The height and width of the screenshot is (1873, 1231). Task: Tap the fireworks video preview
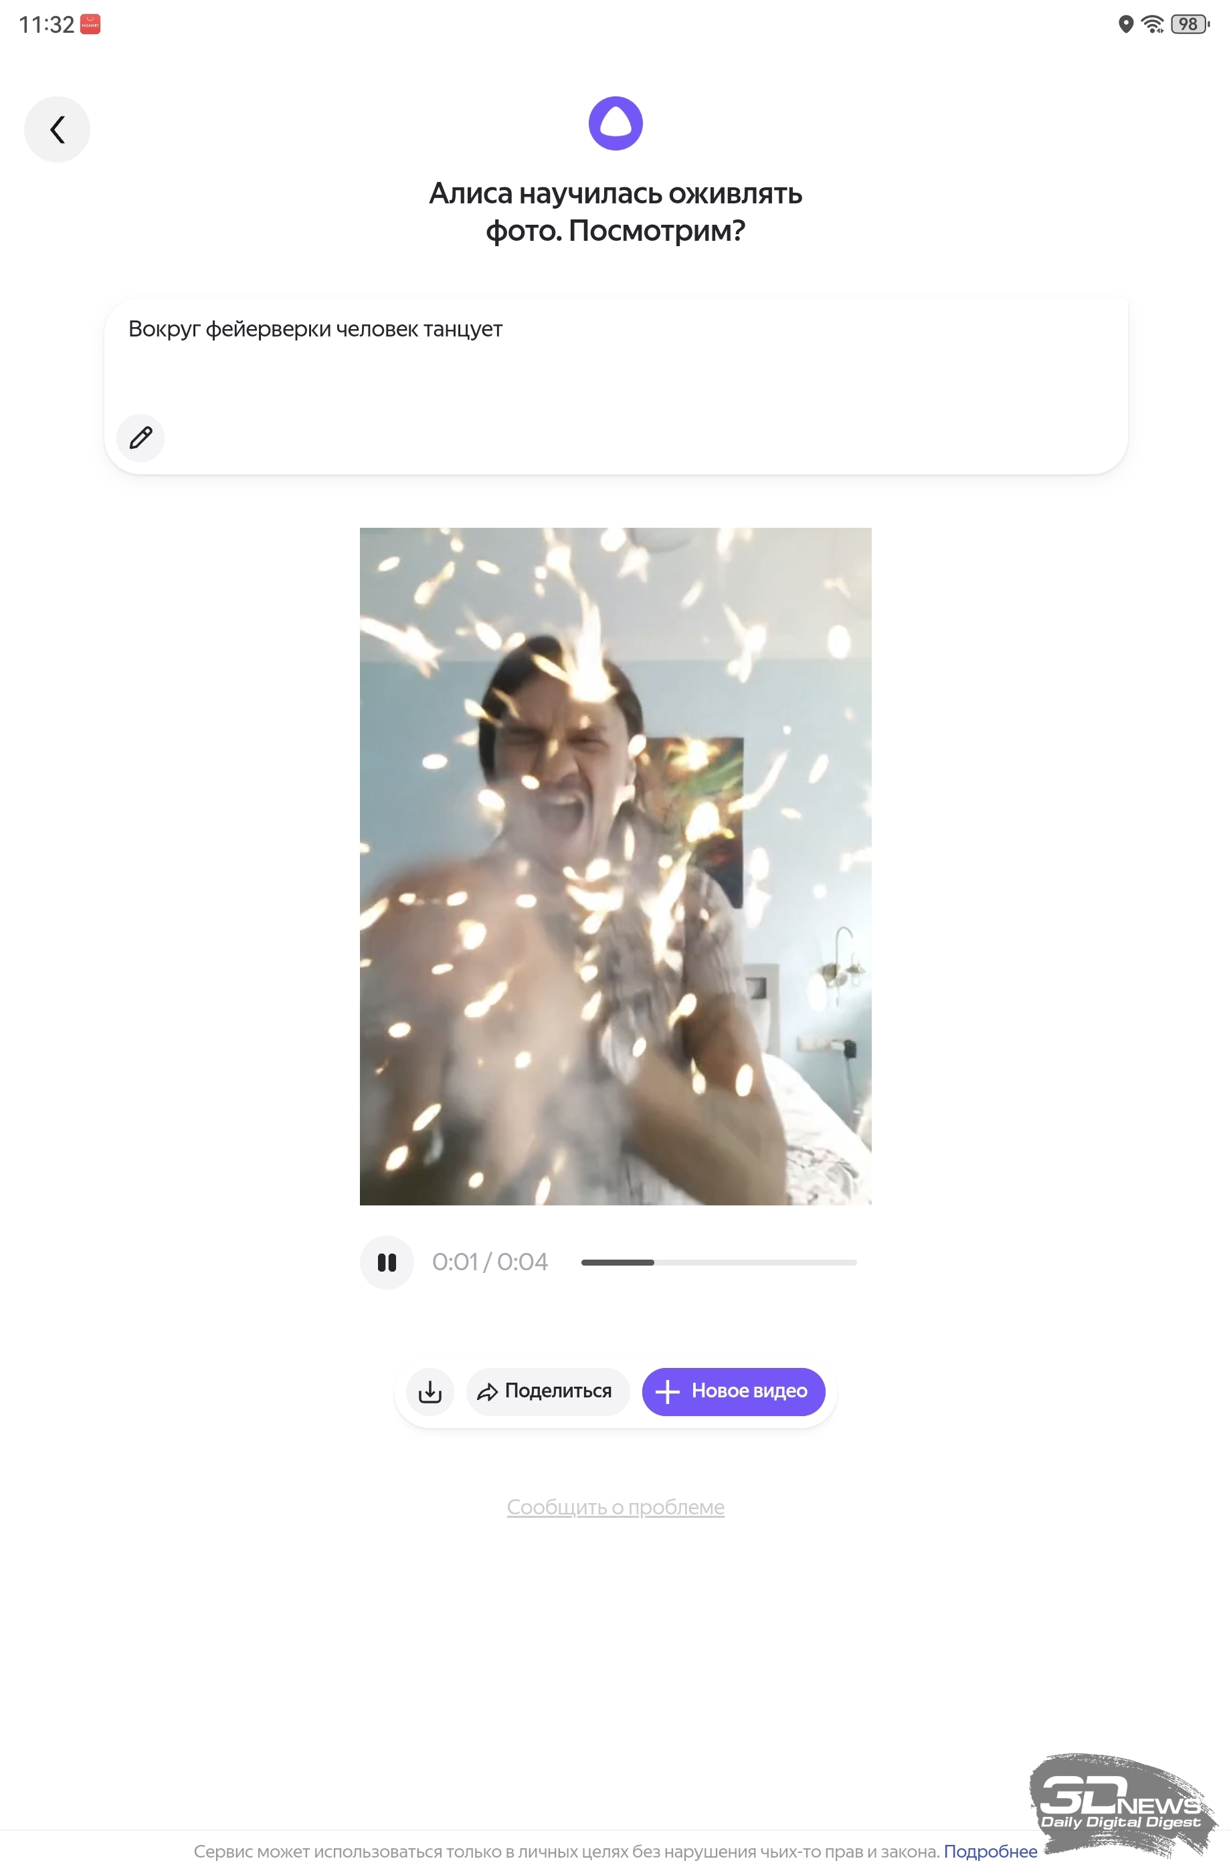(x=615, y=866)
